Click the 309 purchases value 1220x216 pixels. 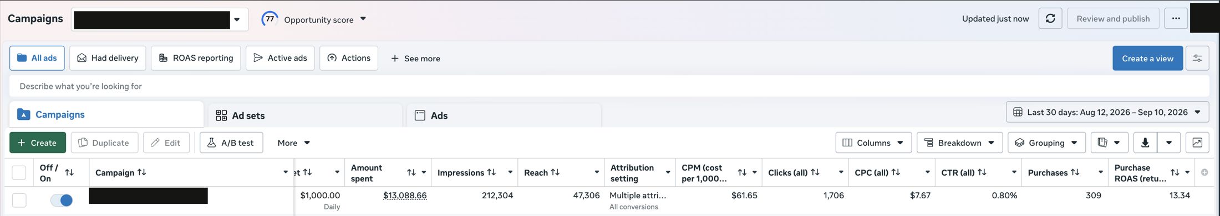tap(1094, 196)
